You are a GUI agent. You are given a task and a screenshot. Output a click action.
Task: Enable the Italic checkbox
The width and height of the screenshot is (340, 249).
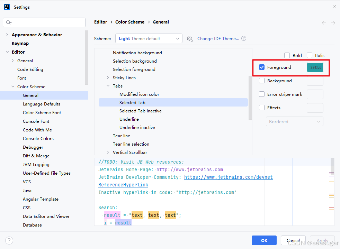[x=310, y=55]
